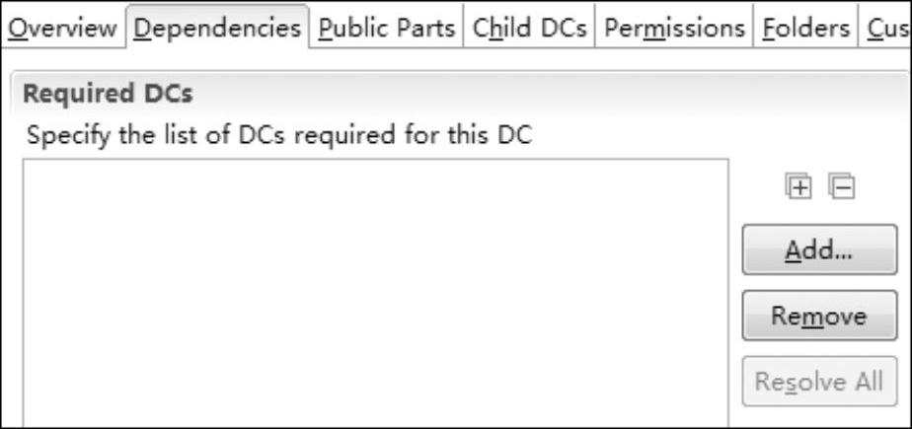Switch to the Overview tab
This screenshot has height=429, width=912.
pos(62,28)
